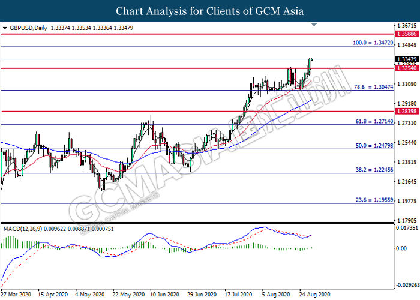The width and height of the screenshot is (420, 300).
Task: Click the 1.36715 value on the price scale
Action: [406, 26]
